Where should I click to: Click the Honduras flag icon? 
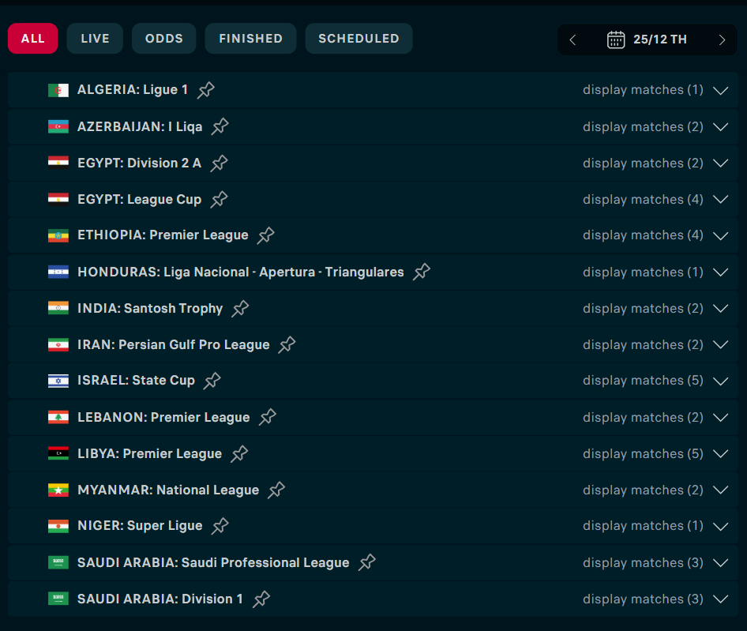pos(58,272)
